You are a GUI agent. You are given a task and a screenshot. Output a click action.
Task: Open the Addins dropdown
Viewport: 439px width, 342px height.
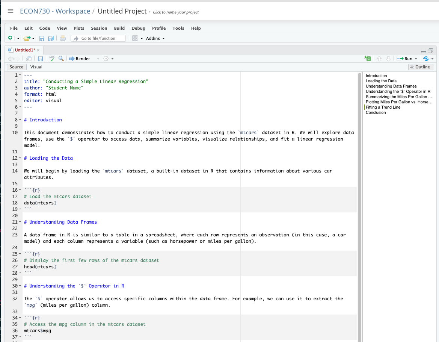coord(155,38)
